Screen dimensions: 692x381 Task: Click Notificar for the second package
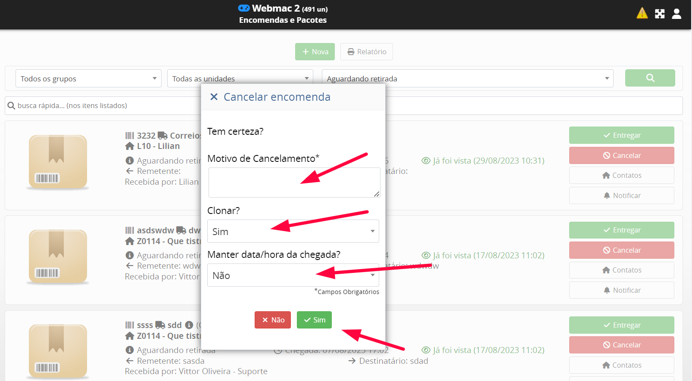click(x=621, y=290)
